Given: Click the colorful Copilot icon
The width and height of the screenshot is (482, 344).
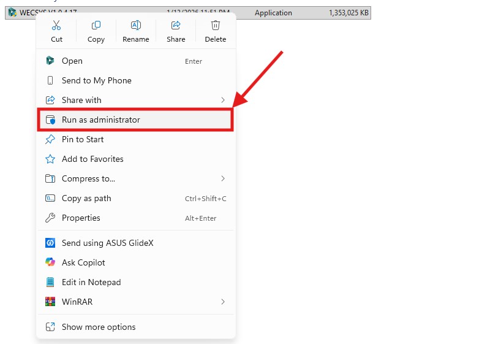Looking at the screenshot, I should 50,262.
